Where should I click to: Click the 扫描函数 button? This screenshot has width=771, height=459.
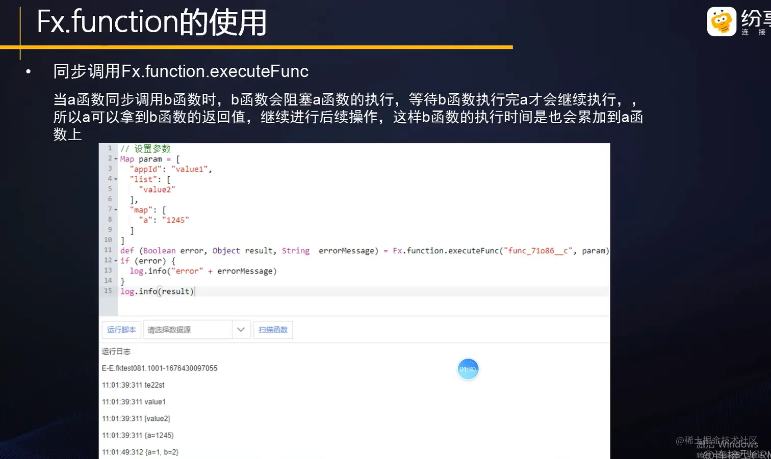point(273,330)
